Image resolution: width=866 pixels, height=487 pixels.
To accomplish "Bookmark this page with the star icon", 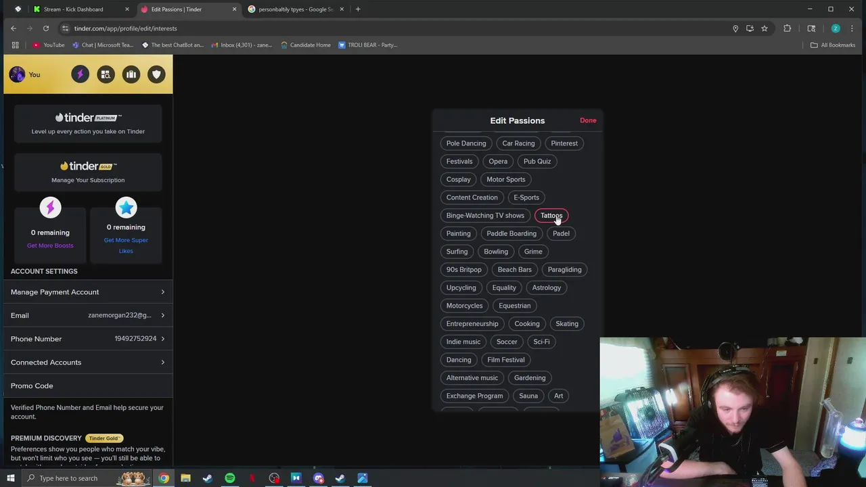I will tap(765, 28).
